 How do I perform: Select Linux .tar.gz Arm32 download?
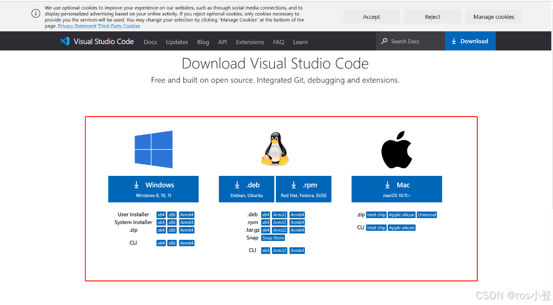280,230
